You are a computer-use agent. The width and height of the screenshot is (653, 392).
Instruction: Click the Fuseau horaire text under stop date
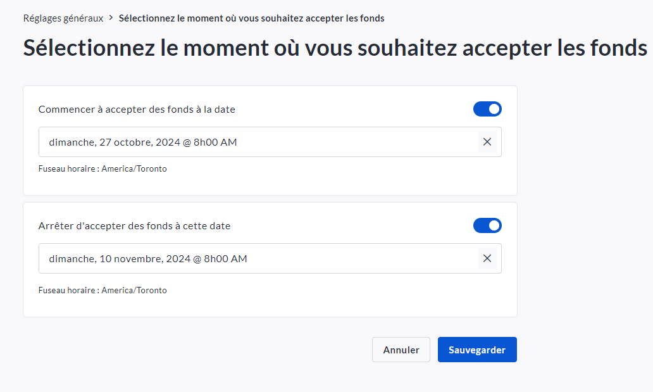103,291
